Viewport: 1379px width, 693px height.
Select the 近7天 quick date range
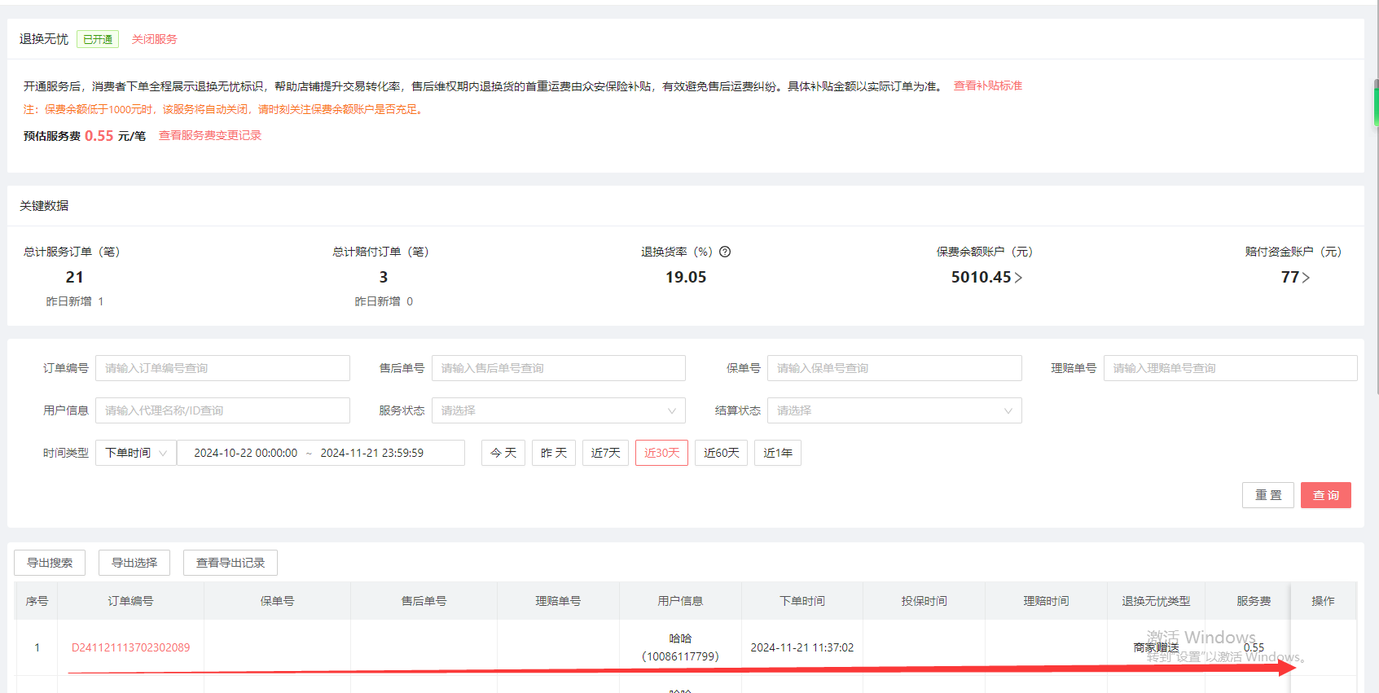point(605,453)
